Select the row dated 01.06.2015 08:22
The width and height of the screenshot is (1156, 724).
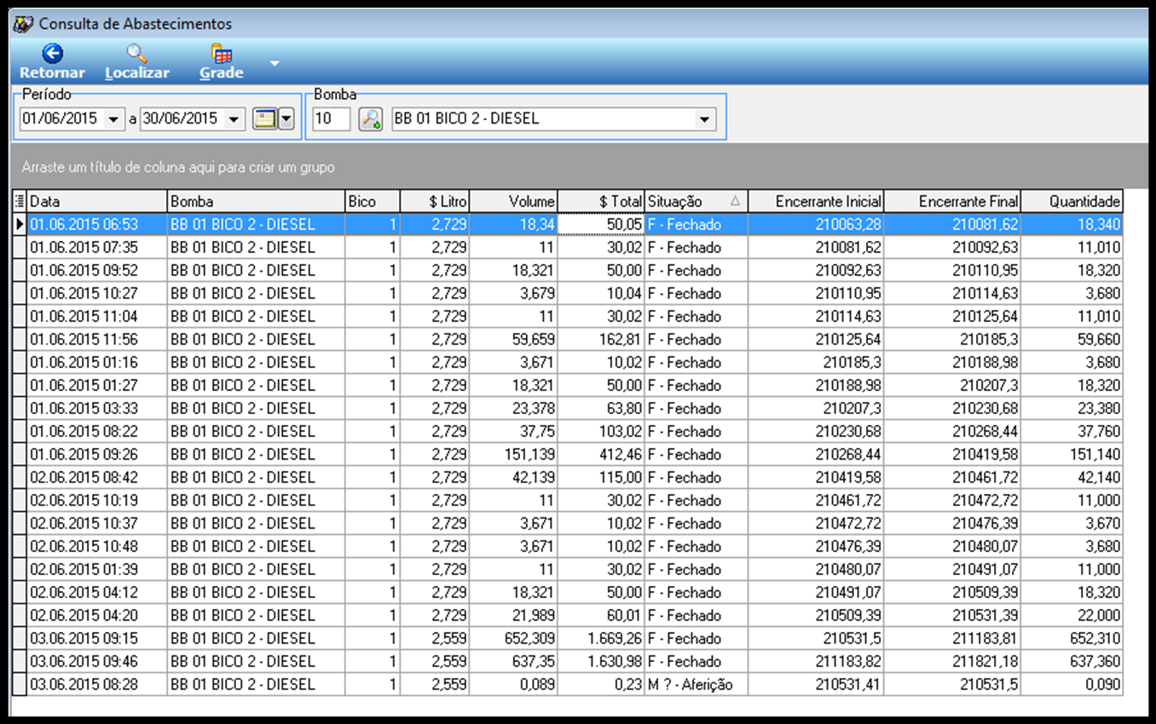tap(568, 432)
